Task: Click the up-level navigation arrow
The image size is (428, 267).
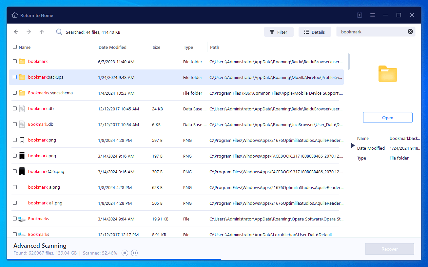Action: [x=41, y=32]
